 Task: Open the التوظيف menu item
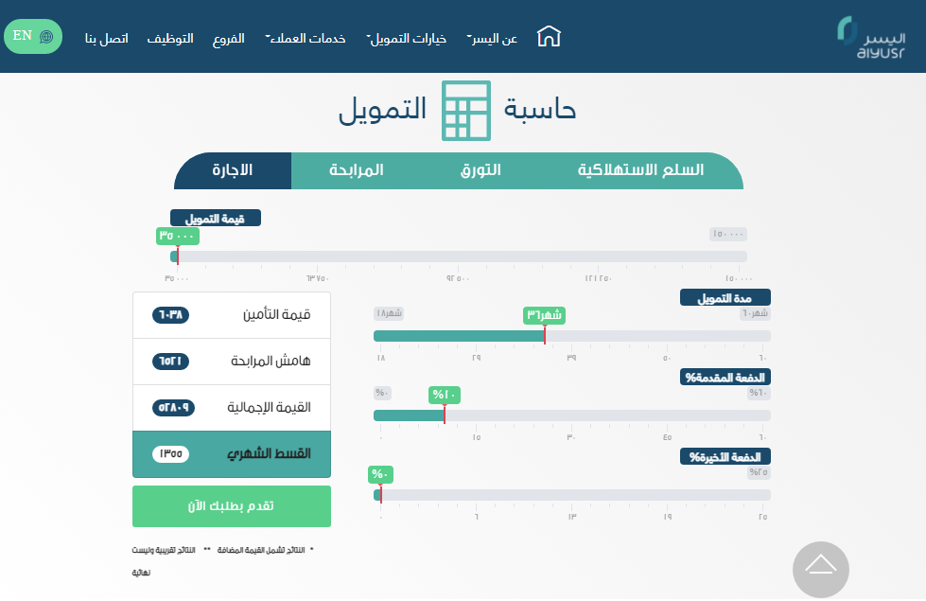pos(170,39)
